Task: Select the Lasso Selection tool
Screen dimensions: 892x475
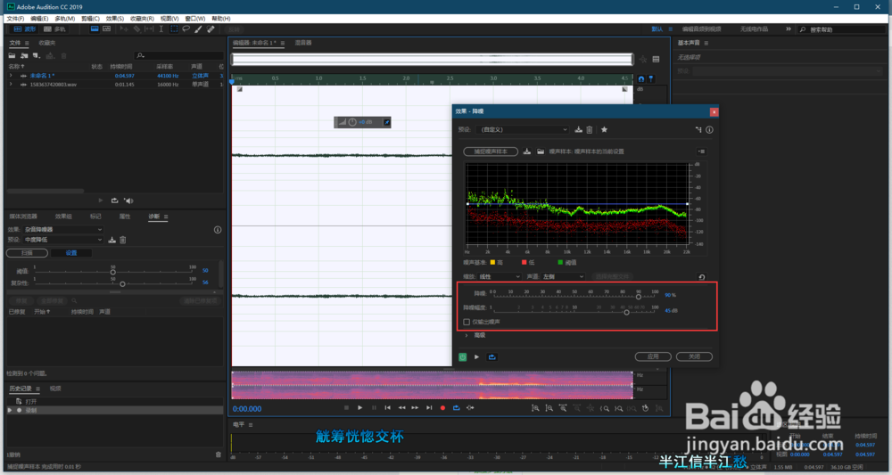Action: tap(186, 29)
